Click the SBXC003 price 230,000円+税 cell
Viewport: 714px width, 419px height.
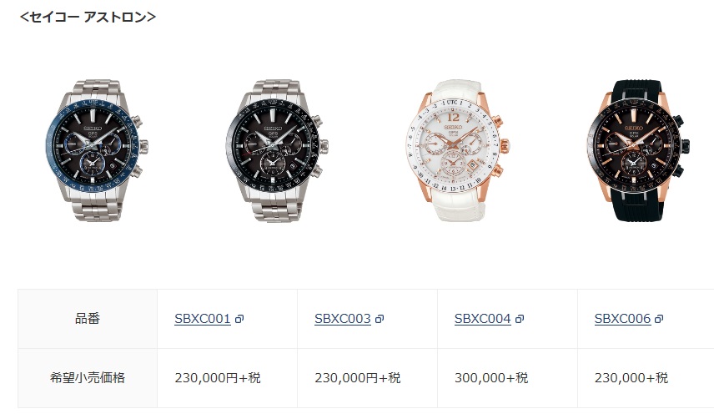[x=367, y=378]
